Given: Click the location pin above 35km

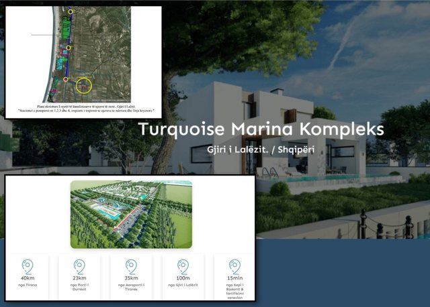Looking at the screenshot, I should point(130,266).
